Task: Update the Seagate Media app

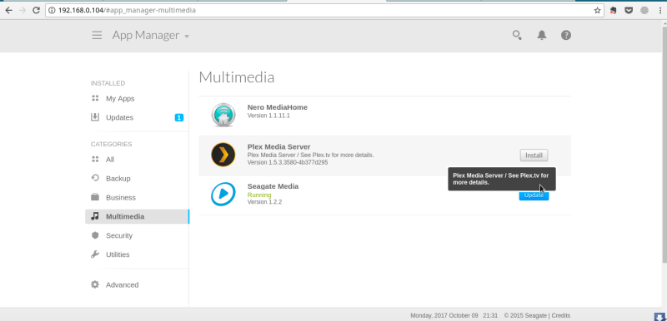Action: [x=534, y=195]
